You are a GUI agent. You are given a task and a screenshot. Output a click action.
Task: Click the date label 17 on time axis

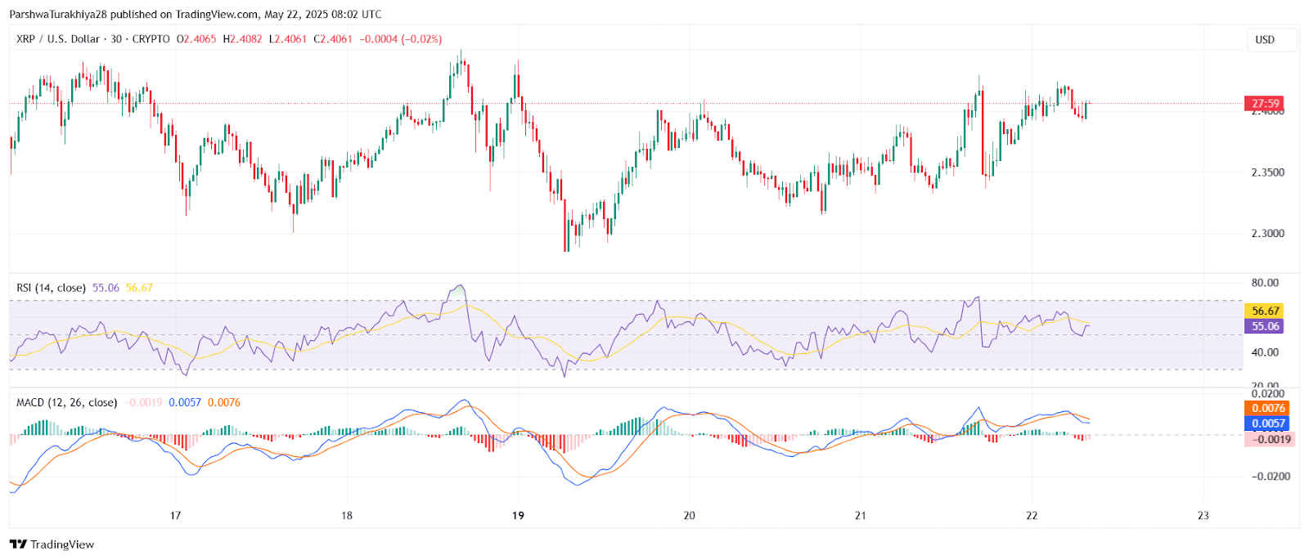(x=175, y=515)
